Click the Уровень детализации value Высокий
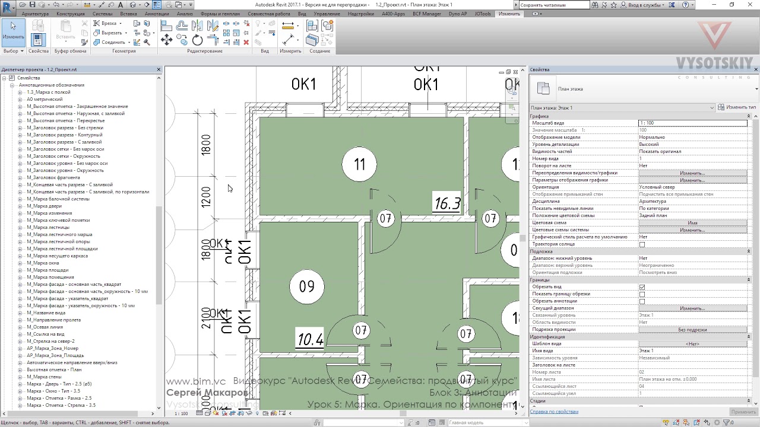The height and width of the screenshot is (427, 760). (692, 145)
